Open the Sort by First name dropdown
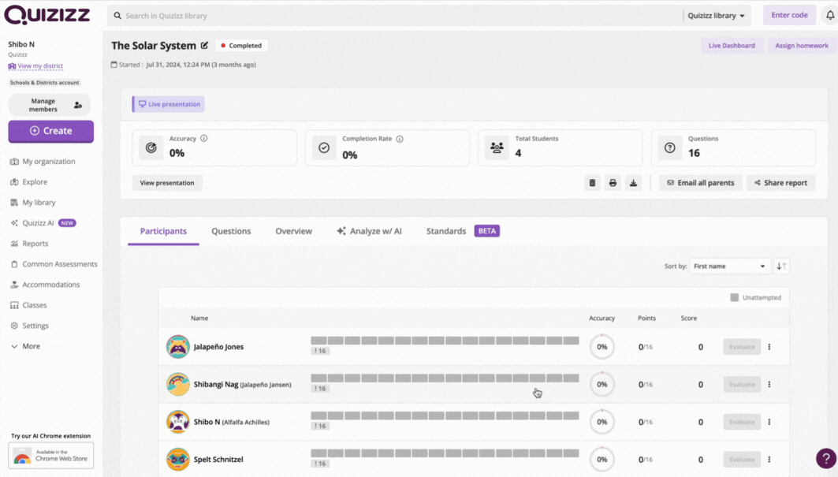Viewport: 838px width, 477px height. click(x=729, y=266)
